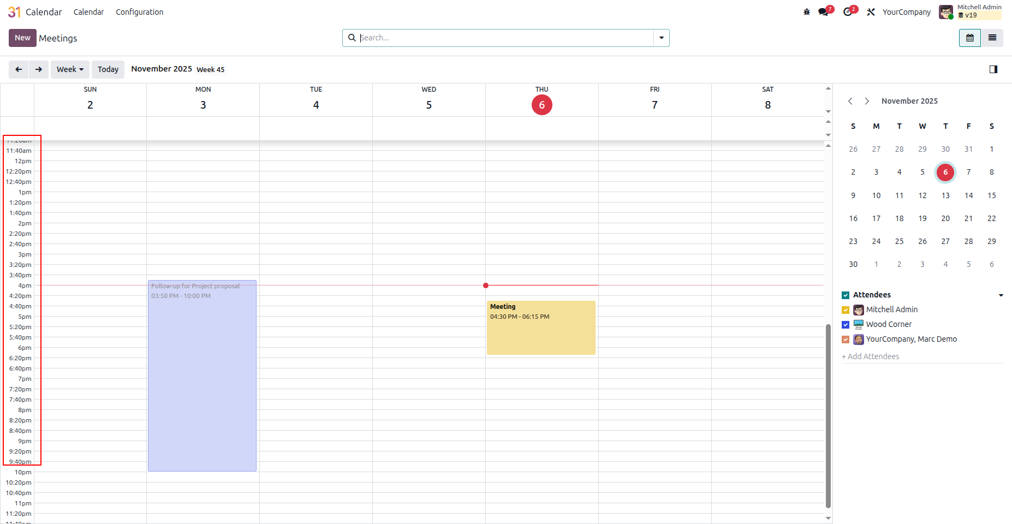The height and width of the screenshot is (524, 1012).
Task: Open the YourCompany company switcher
Action: coord(906,12)
